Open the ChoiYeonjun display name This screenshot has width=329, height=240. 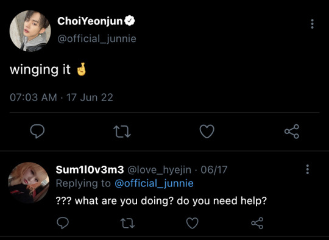[x=90, y=21]
